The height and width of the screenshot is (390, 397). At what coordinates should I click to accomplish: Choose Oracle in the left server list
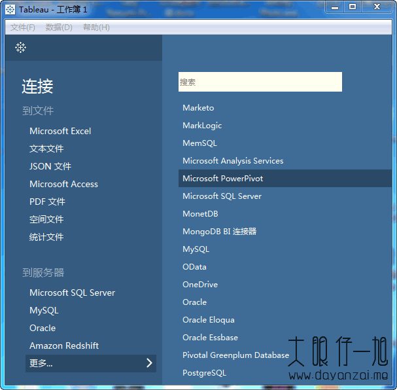click(43, 328)
